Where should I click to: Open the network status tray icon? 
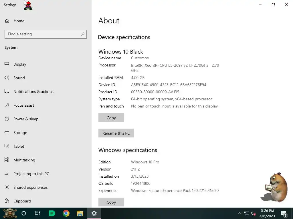click(x=247, y=213)
